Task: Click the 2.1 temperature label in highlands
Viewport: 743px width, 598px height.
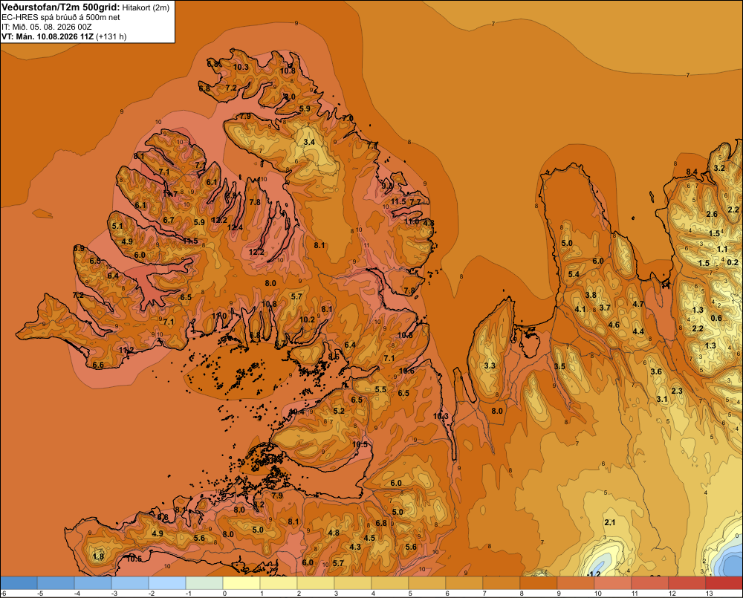Action: click(610, 522)
